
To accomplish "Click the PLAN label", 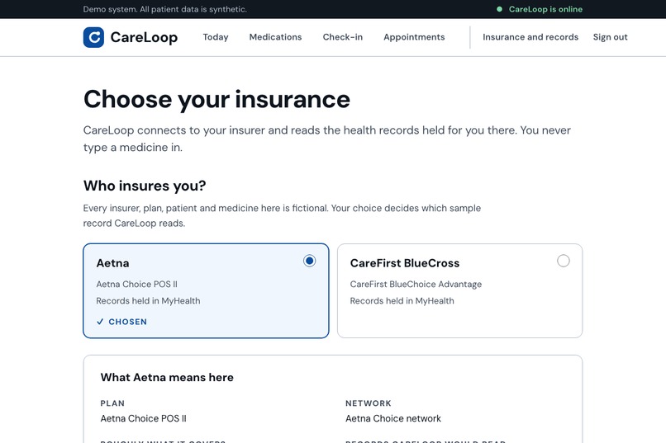I will click(112, 403).
